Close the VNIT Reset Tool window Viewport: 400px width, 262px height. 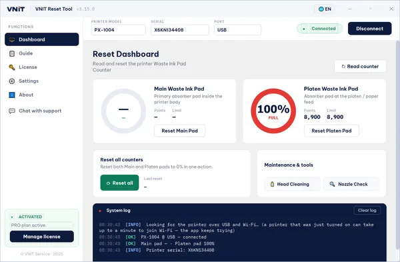tap(391, 9)
